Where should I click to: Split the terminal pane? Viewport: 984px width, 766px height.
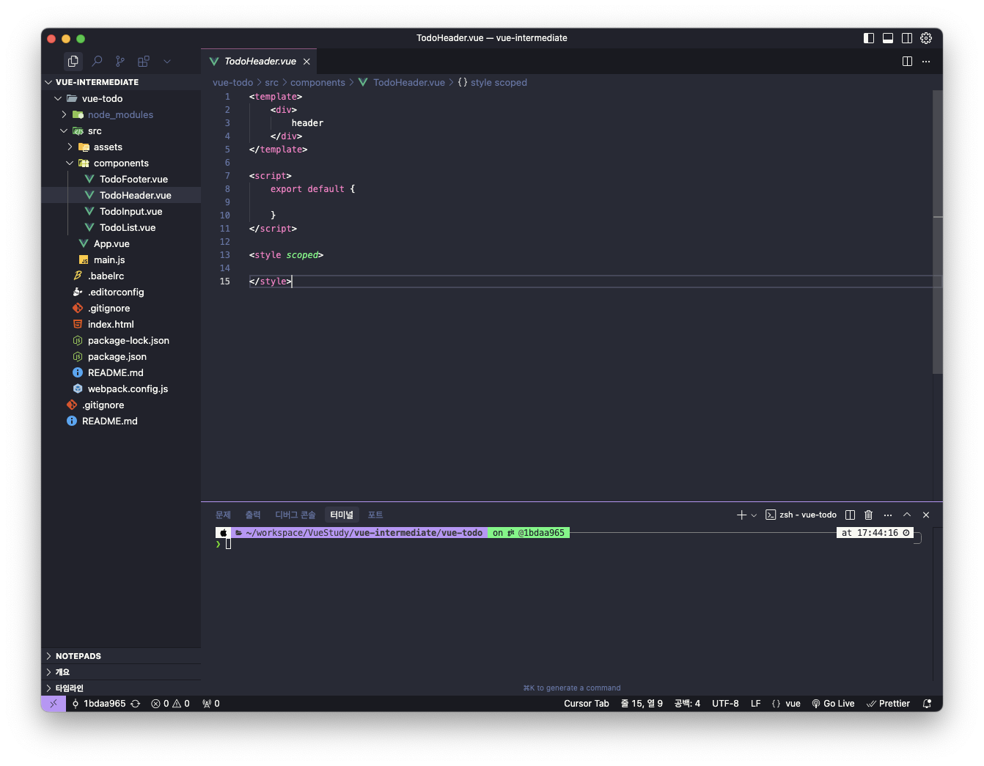[x=850, y=515]
